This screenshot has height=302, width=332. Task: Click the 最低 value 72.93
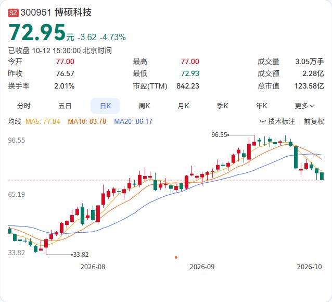190,73
